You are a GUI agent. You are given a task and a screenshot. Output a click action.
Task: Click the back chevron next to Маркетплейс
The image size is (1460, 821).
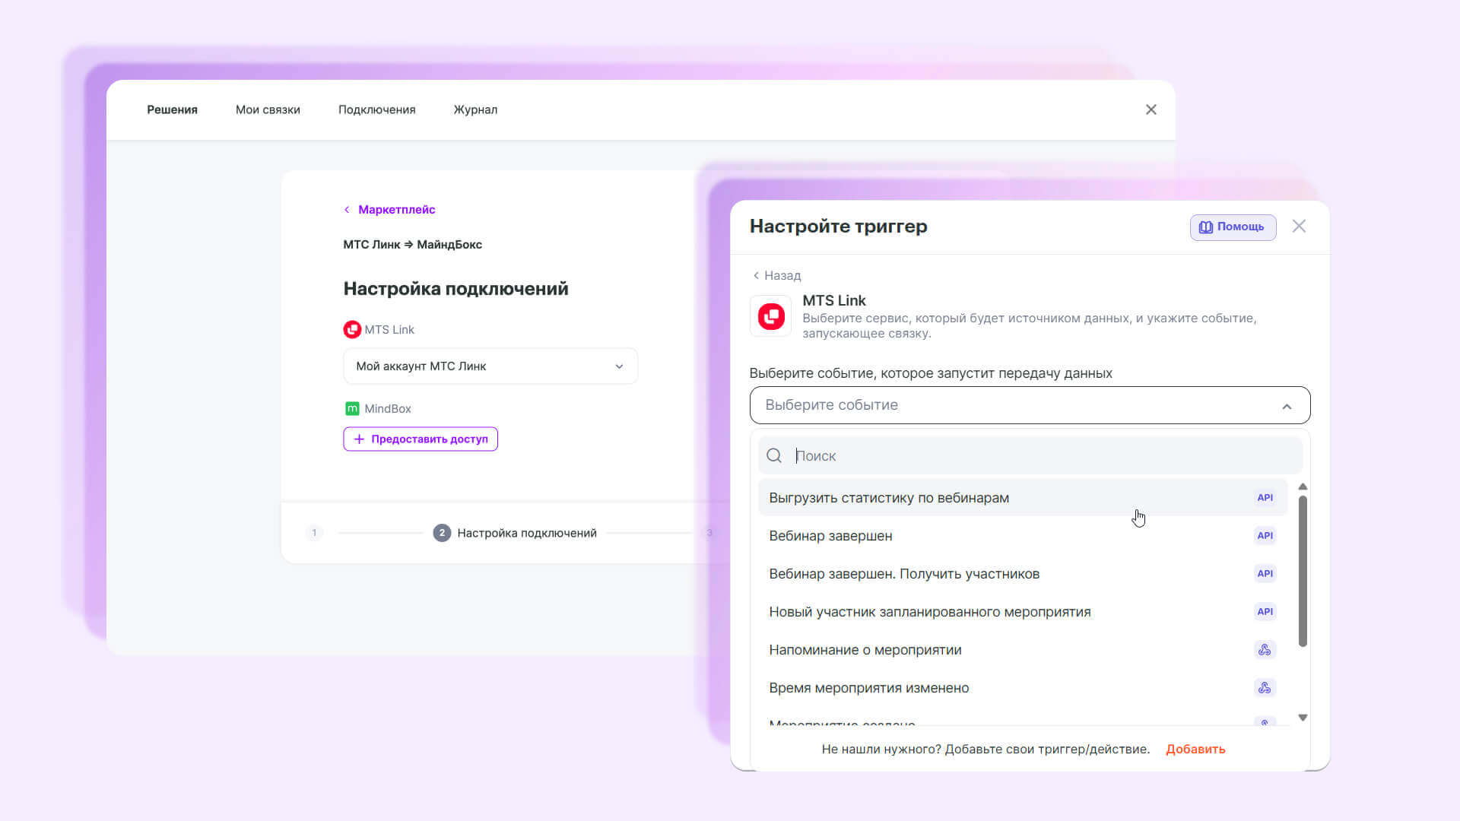coord(347,210)
